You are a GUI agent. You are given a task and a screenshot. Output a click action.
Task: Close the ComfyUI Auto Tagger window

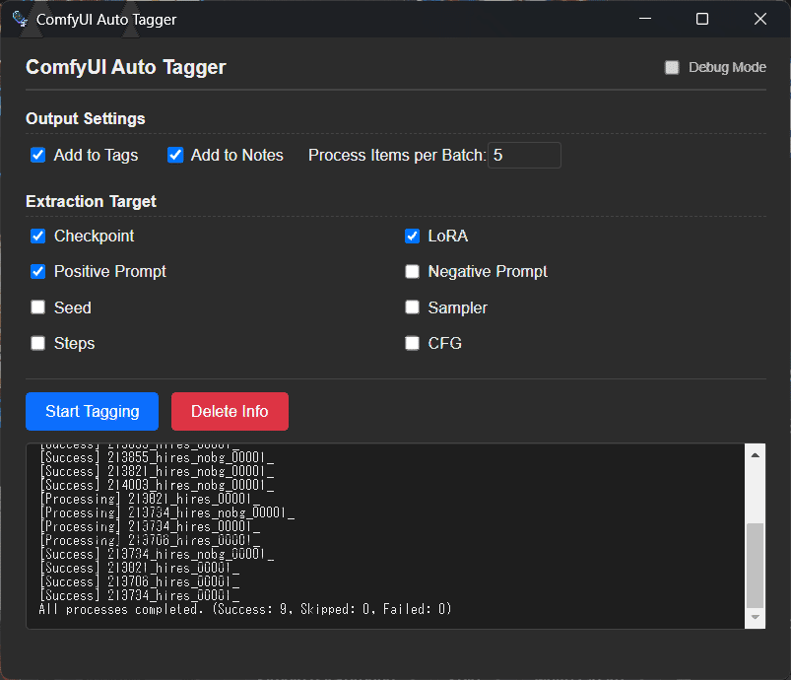pyautogui.click(x=759, y=19)
